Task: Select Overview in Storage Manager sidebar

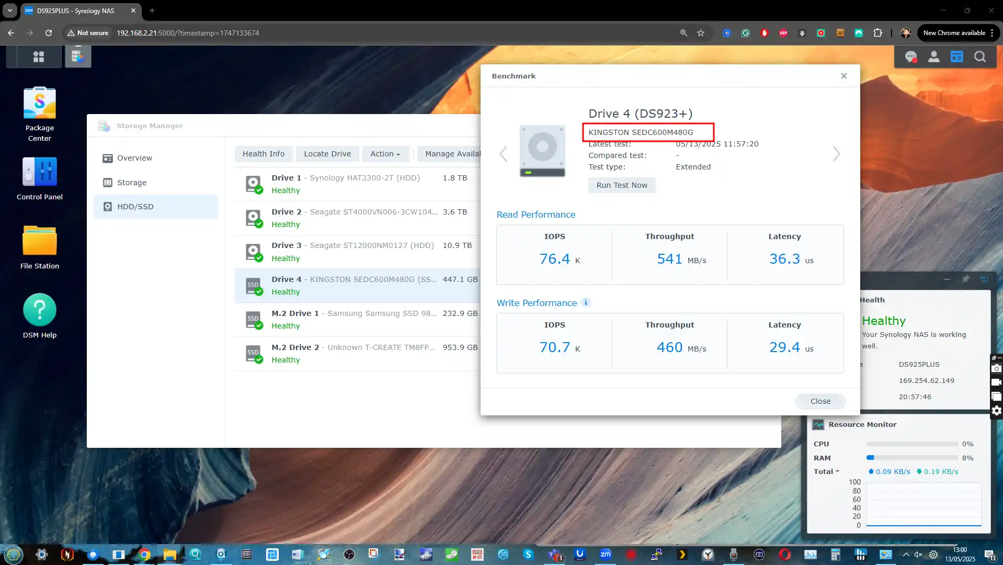Action: (x=156, y=158)
